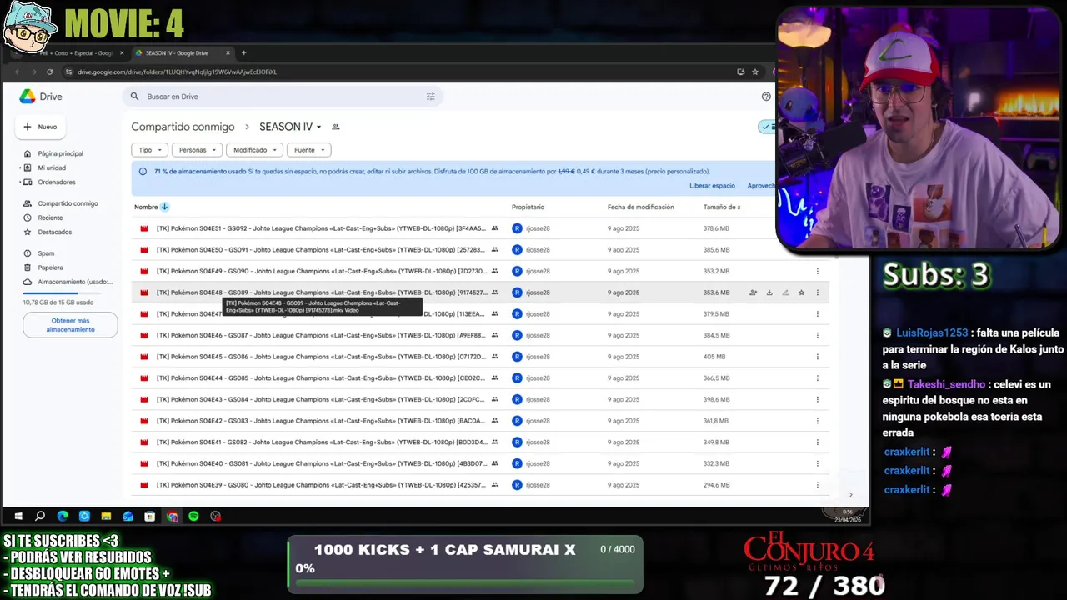The image size is (1067, 600).
Task: Select the S04E41 GS082 video file
Action: pyautogui.click(x=320, y=442)
